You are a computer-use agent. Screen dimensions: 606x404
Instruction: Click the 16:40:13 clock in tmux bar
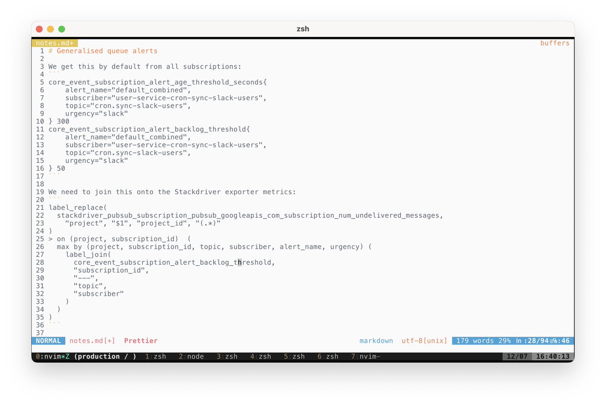click(552, 357)
